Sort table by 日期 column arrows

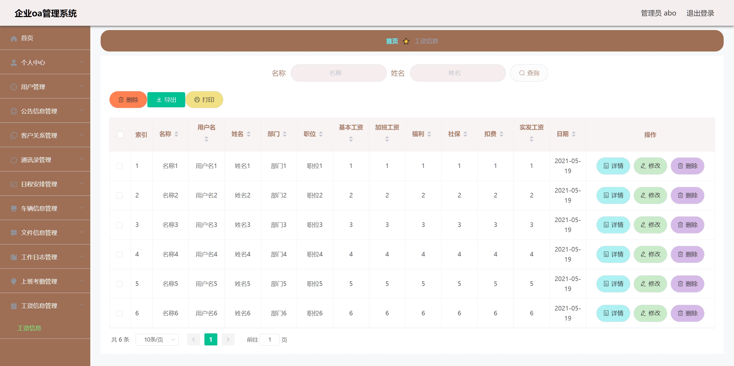coord(574,134)
